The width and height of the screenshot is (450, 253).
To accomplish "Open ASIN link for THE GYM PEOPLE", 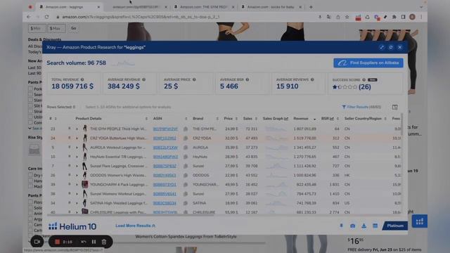I will click(165, 129).
